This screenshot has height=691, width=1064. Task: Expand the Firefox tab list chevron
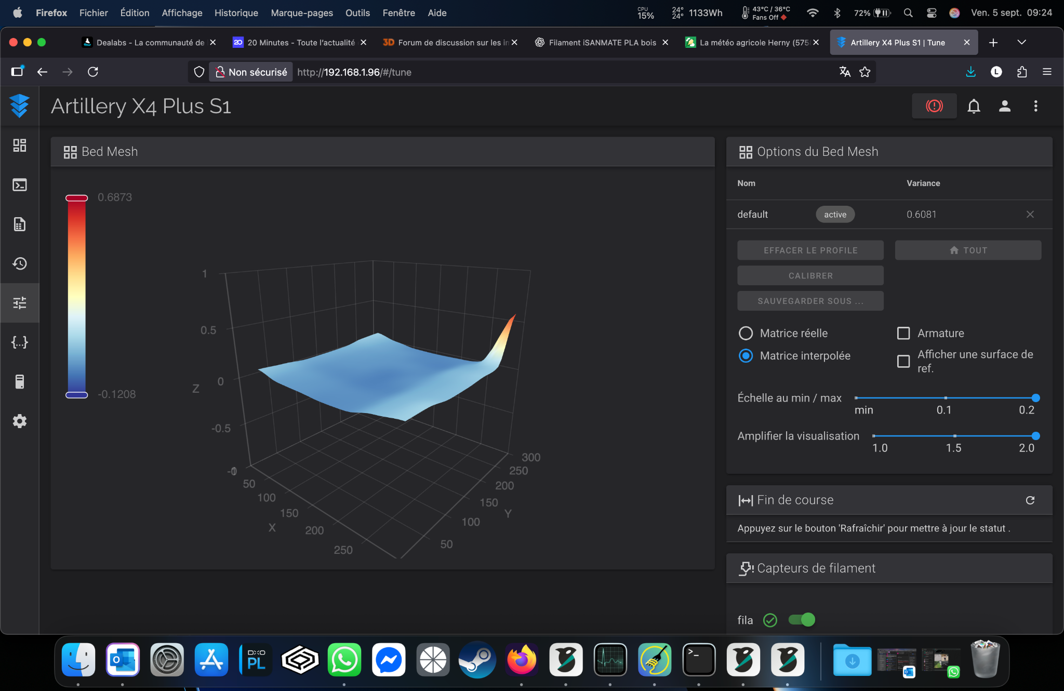click(1021, 42)
